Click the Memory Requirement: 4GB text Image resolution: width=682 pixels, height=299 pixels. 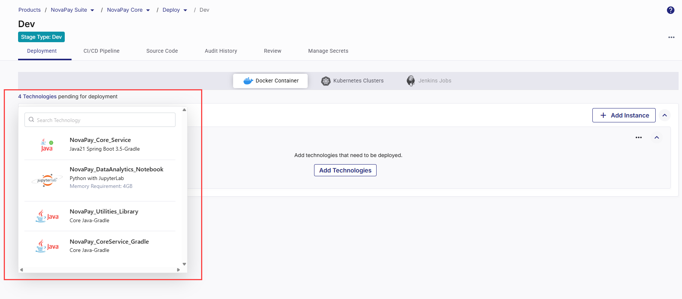(101, 186)
